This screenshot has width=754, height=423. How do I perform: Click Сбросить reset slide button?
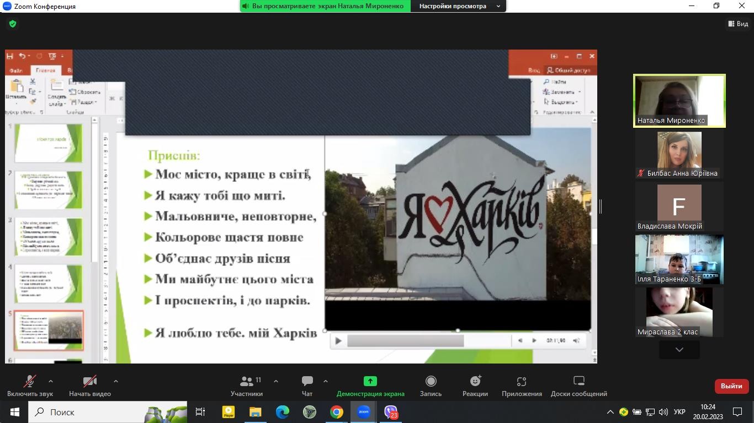[84, 92]
